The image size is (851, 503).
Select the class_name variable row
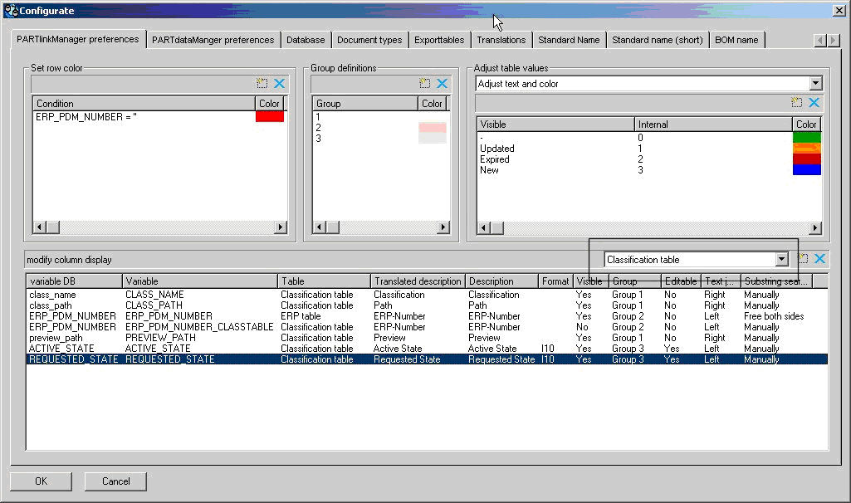(x=427, y=295)
